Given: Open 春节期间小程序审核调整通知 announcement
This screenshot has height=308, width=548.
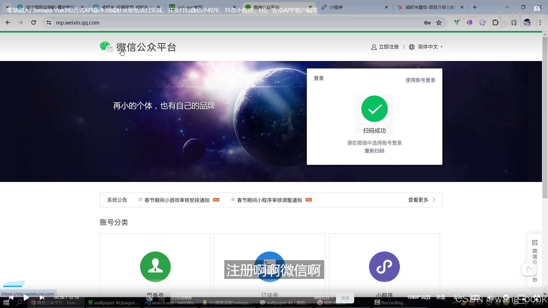Looking at the screenshot, I should coord(269,200).
